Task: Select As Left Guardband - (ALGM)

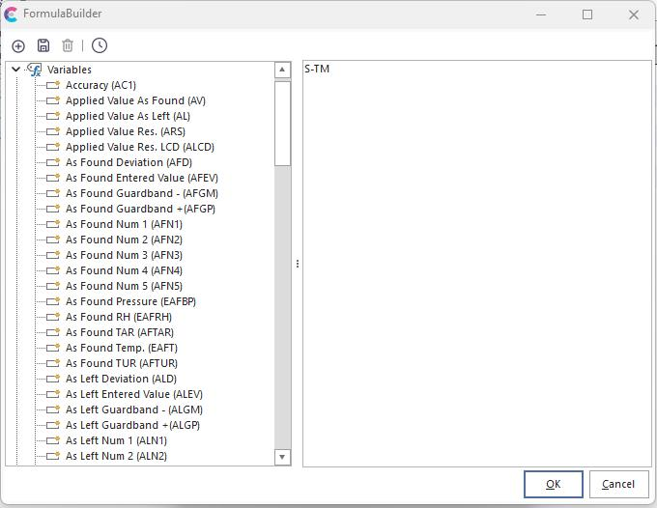Action: pos(133,409)
